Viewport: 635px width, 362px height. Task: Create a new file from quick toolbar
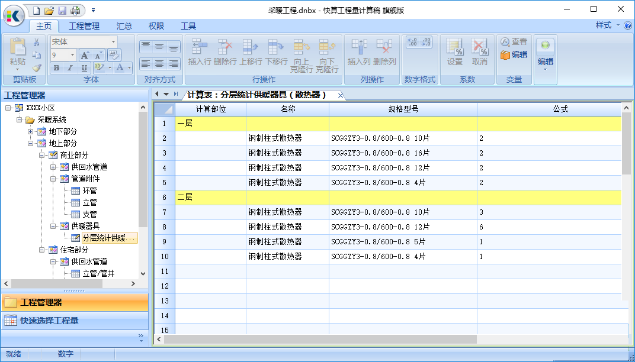point(37,10)
